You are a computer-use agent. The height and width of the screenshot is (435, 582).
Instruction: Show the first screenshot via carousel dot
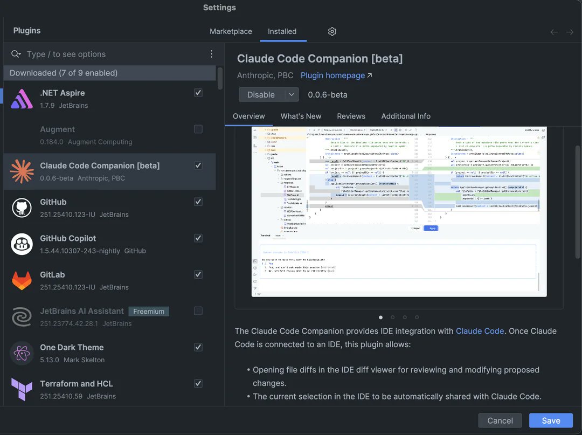tap(381, 317)
